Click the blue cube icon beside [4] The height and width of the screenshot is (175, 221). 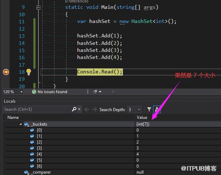tap(32, 154)
